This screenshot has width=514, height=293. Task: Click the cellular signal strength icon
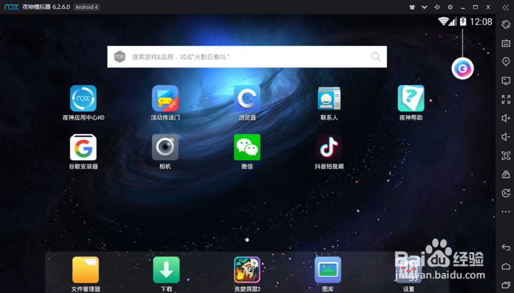[x=453, y=22]
